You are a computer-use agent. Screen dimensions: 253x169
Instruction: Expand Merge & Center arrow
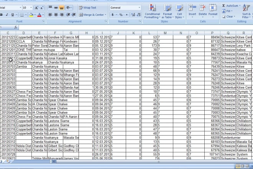pyautogui.click(x=105, y=15)
